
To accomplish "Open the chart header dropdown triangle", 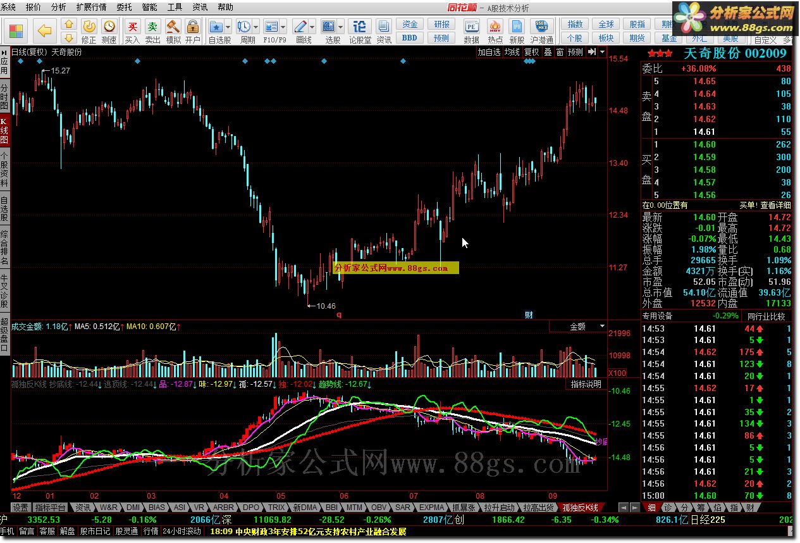I will [602, 52].
